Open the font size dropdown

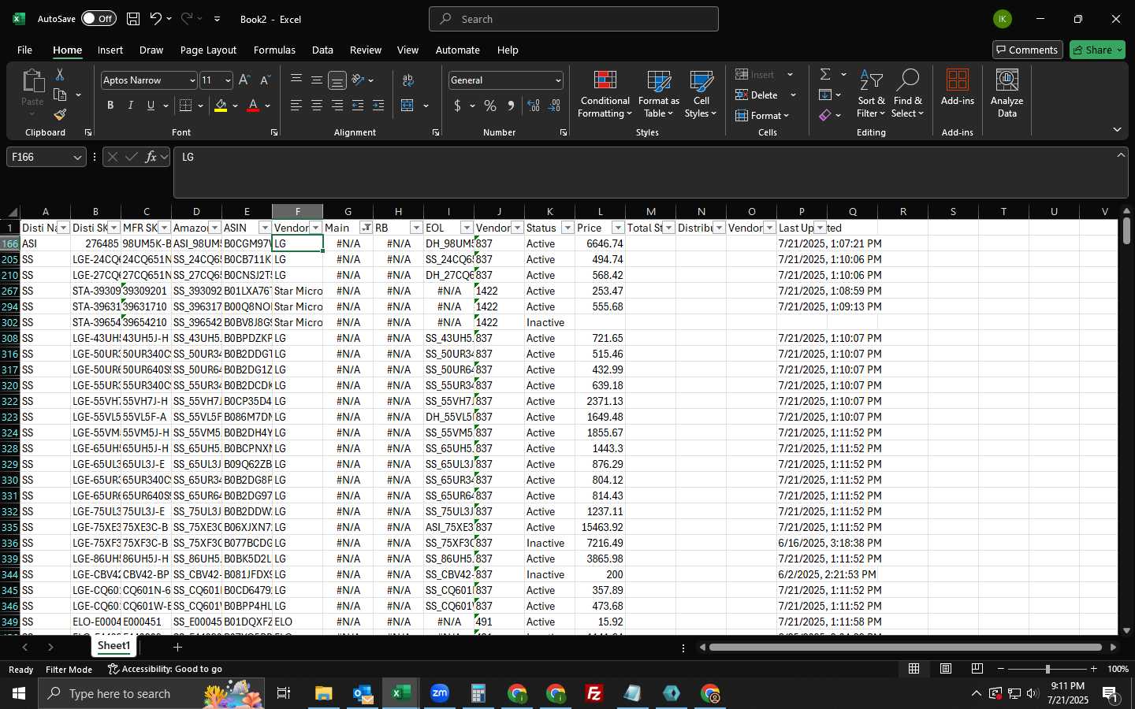click(228, 80)
